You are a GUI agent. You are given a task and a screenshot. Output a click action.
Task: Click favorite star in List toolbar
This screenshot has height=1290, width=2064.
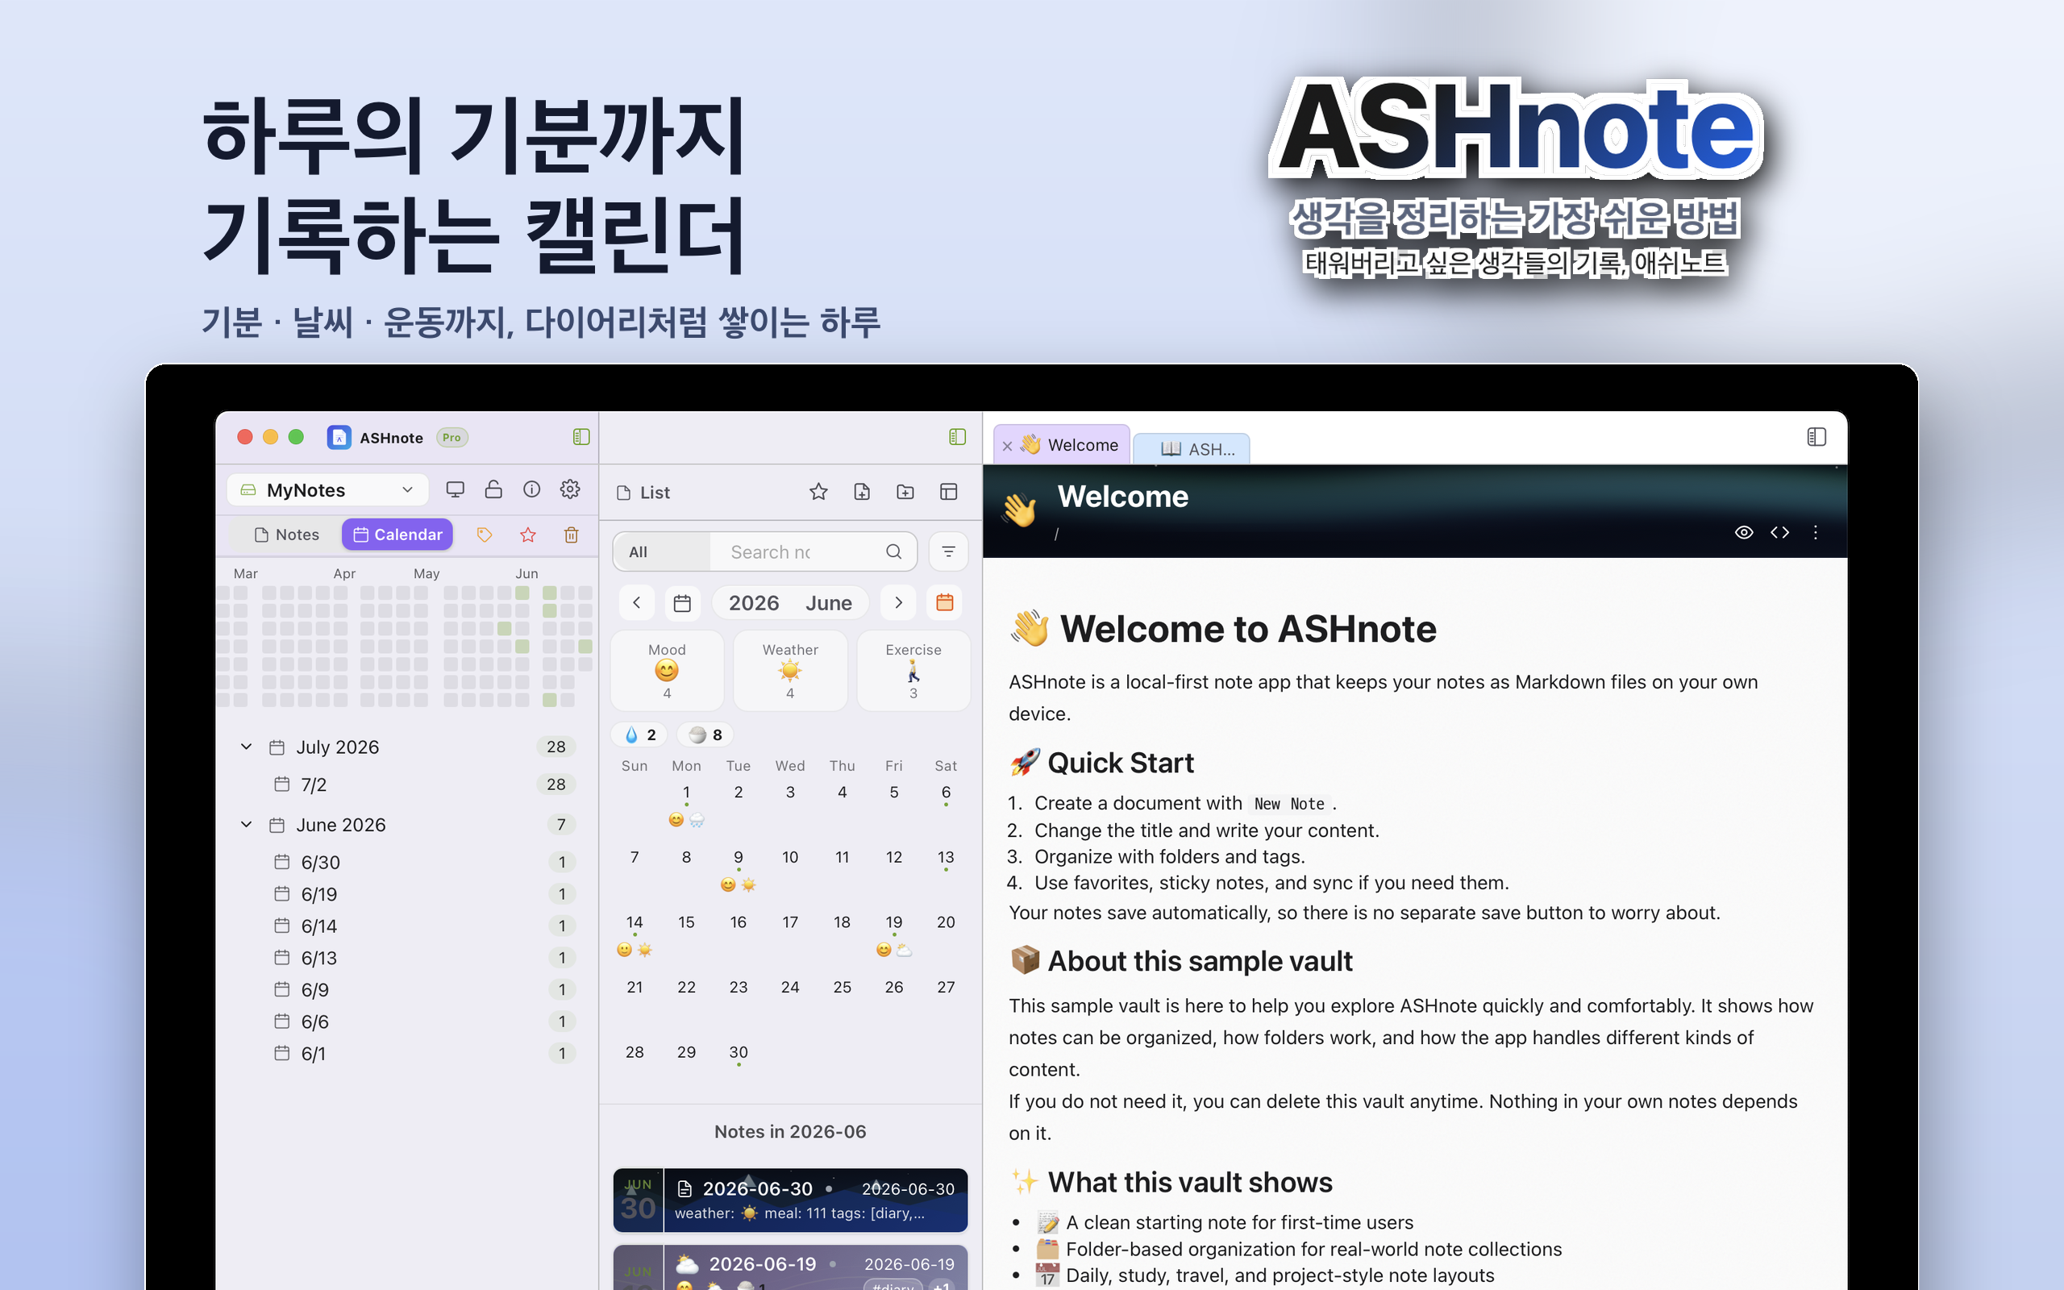pyautogui.click(x=819, y=493)
